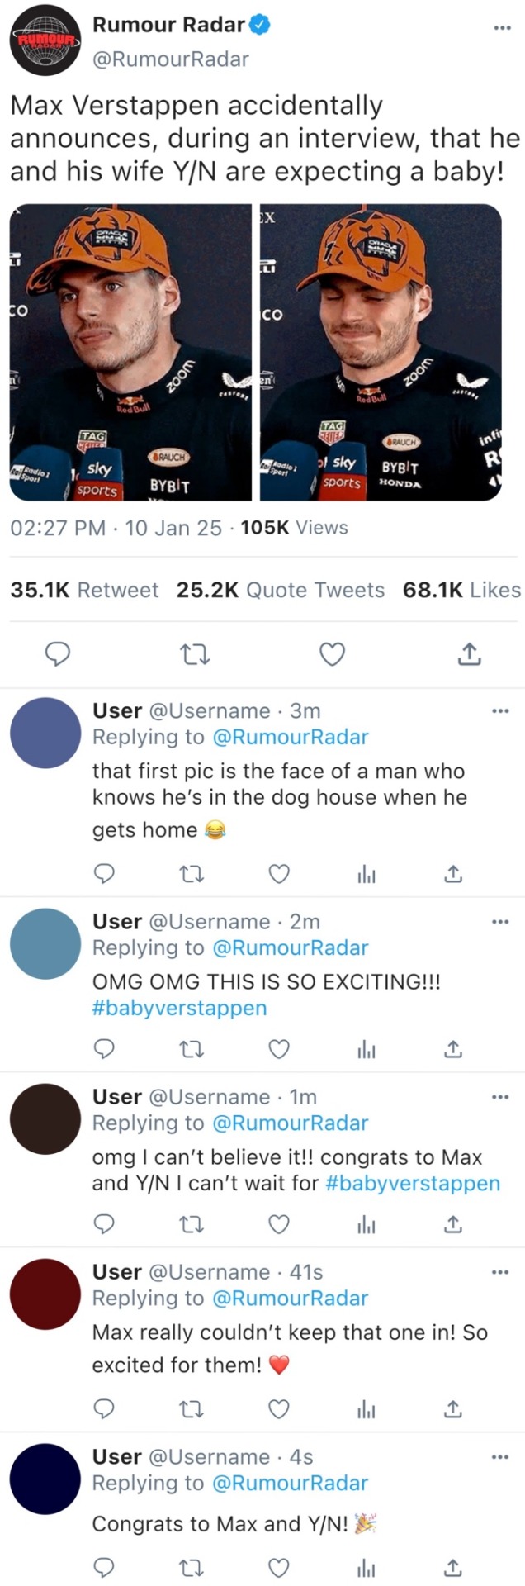Reply to the main tweet
525x1586 pixels.
pyautogui.click(x=56, y=655)
